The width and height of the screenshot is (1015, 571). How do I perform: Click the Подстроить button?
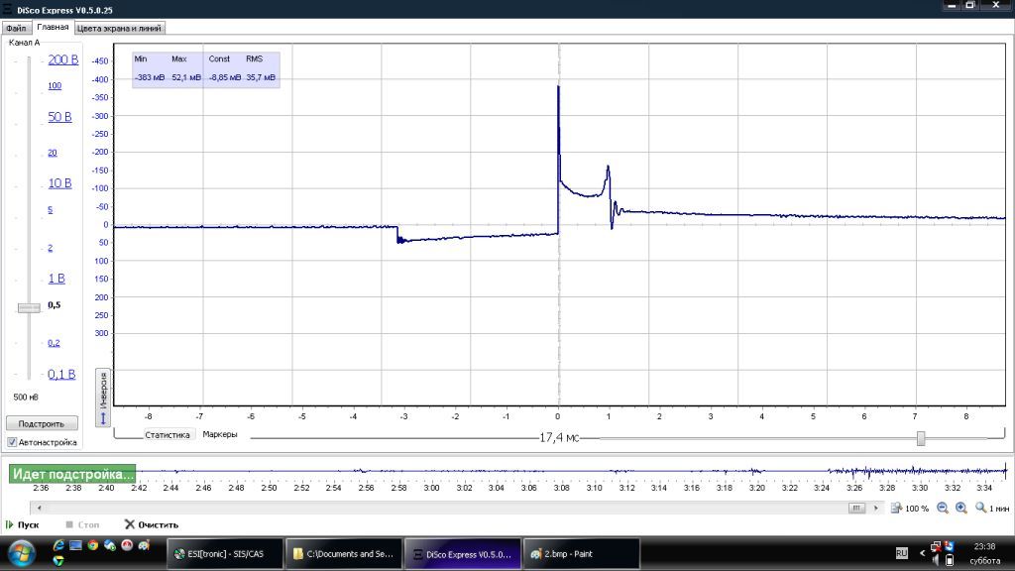pos(42,423)
